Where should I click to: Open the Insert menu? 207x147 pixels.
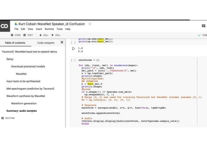[x=39, y=29]
